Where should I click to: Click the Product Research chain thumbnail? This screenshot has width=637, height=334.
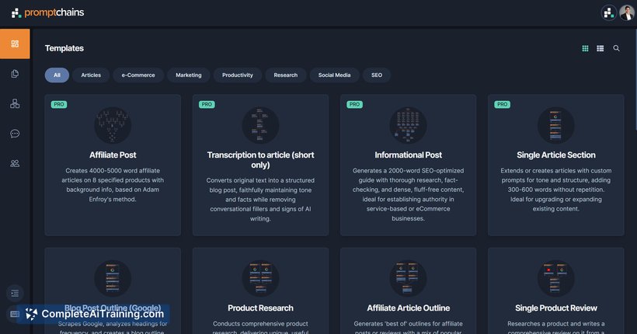coord(260,278)
